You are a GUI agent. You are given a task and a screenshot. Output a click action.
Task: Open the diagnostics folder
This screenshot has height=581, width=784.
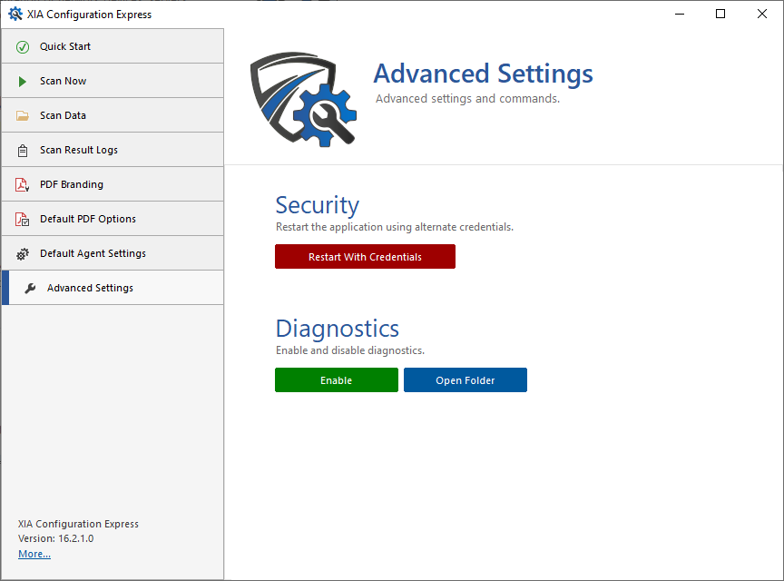(x=465, y=380)
